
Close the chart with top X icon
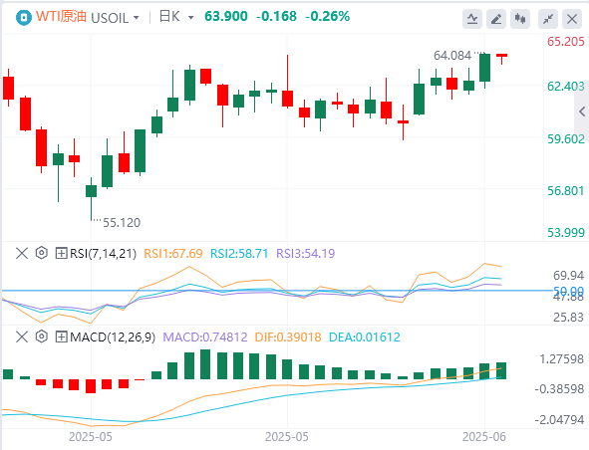(x=572, y=18)
